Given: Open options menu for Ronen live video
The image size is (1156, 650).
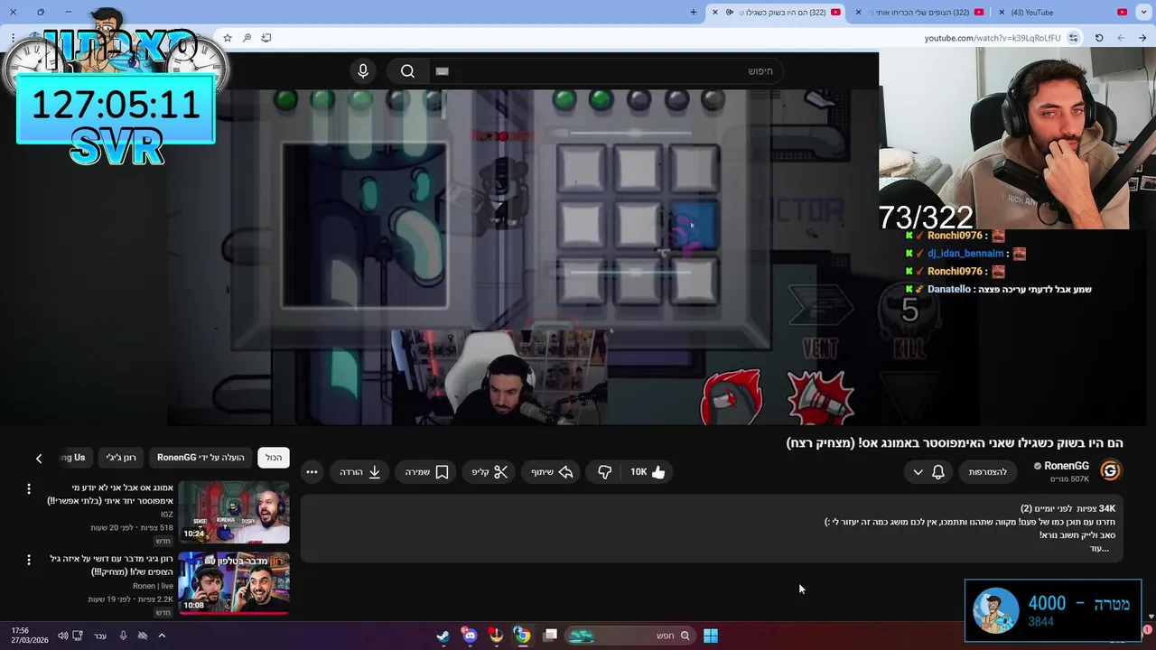Looking at the screenshot, I should pos(29,560).
